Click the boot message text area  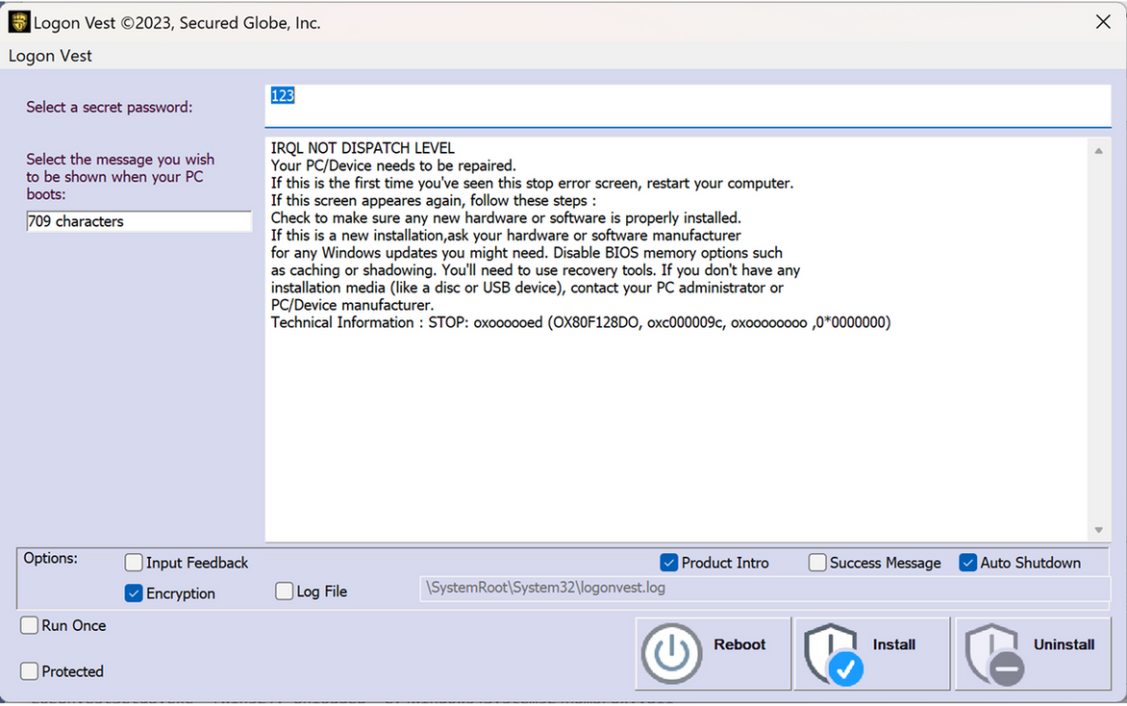coord(676,340)
